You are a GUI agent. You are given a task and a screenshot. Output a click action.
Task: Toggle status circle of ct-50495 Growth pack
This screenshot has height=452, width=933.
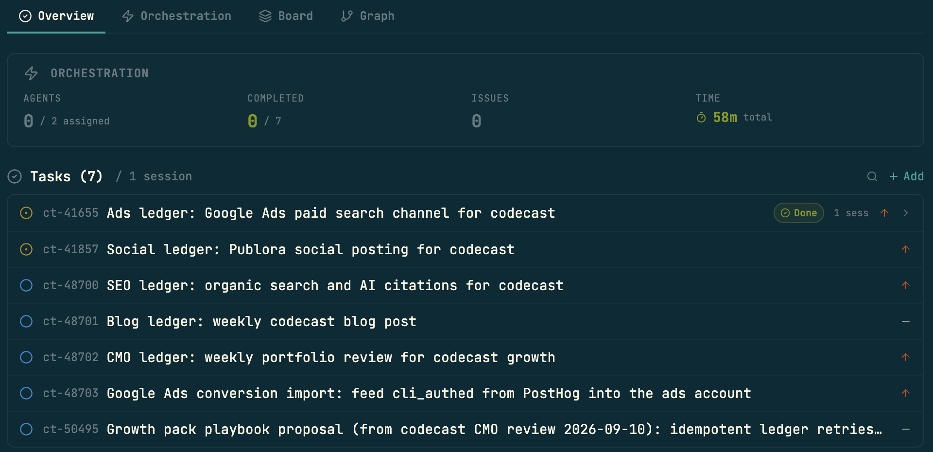click(x=26, y=429)
